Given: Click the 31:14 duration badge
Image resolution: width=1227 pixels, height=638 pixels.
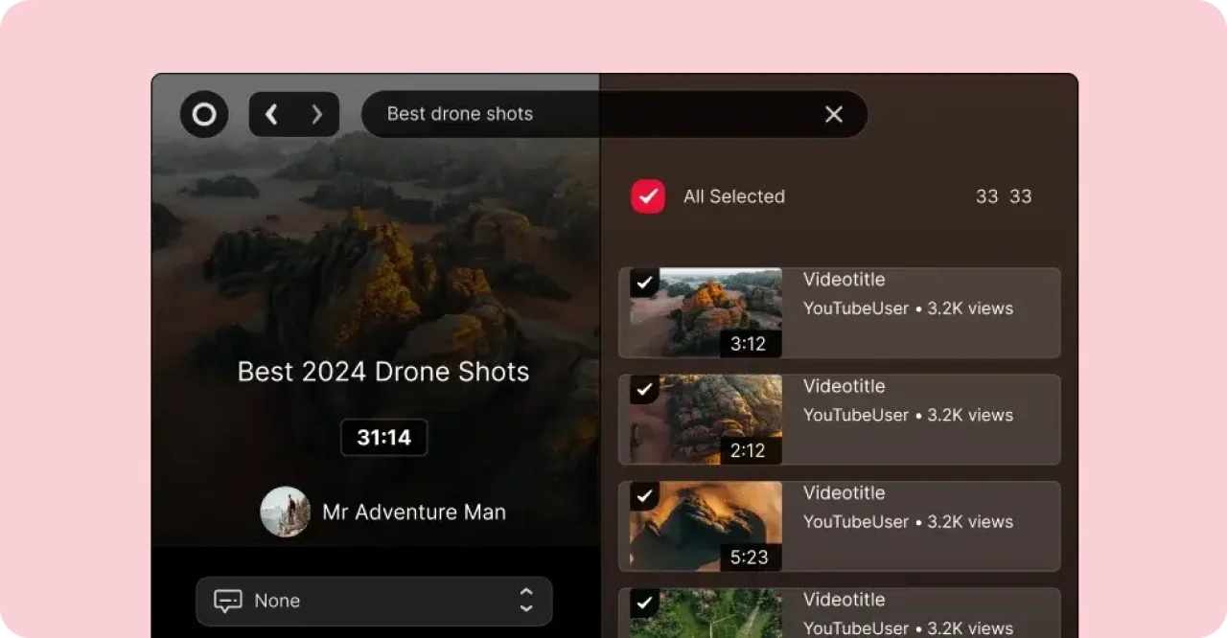Looking at the screenshot, I should (x=383, y=438).
